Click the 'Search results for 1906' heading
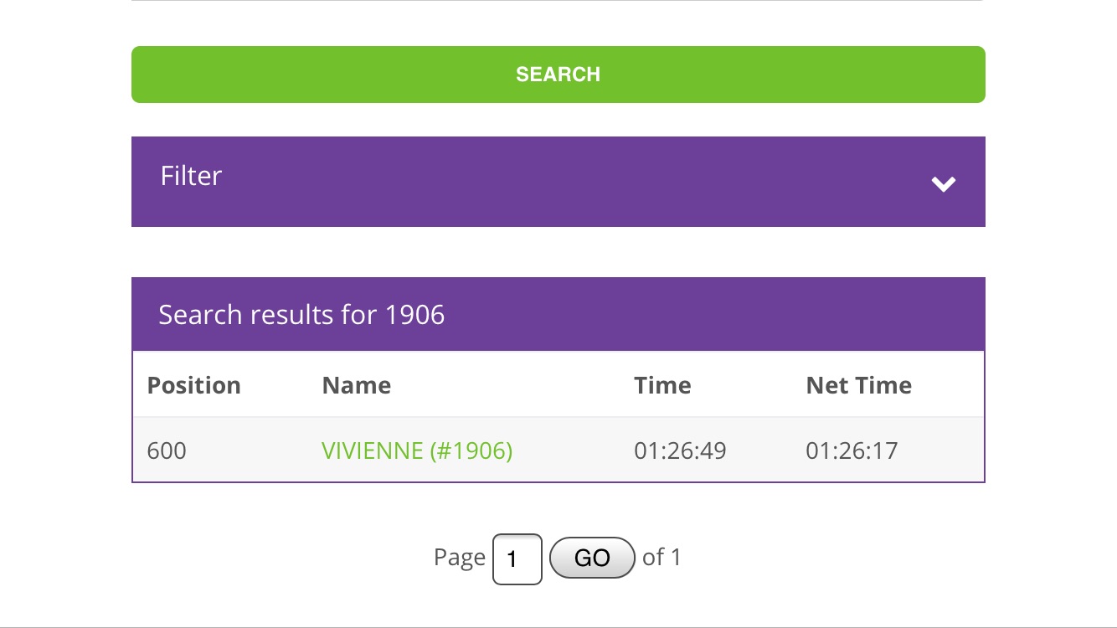The width and height of the screenshot is (1117, 628). (x=301, y=315)
